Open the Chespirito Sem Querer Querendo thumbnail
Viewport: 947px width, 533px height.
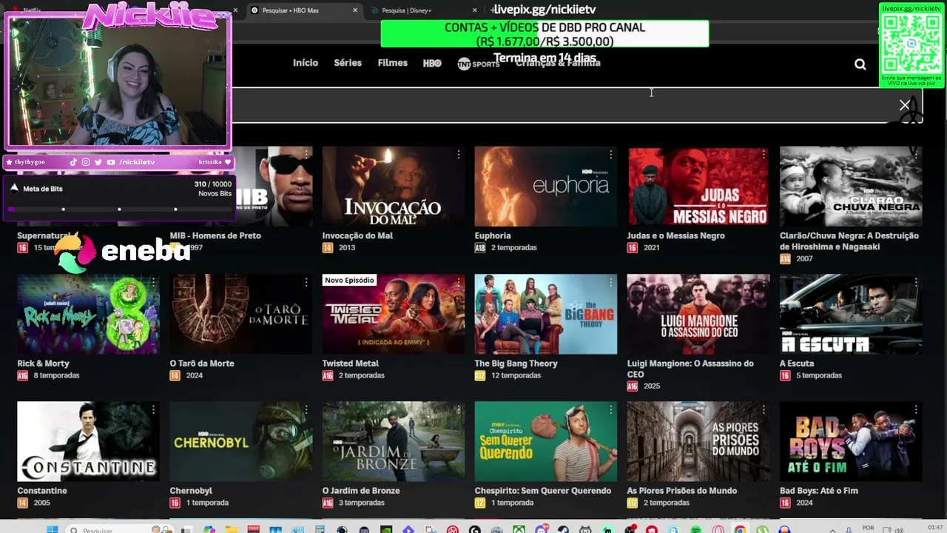(x=545, y=441)
